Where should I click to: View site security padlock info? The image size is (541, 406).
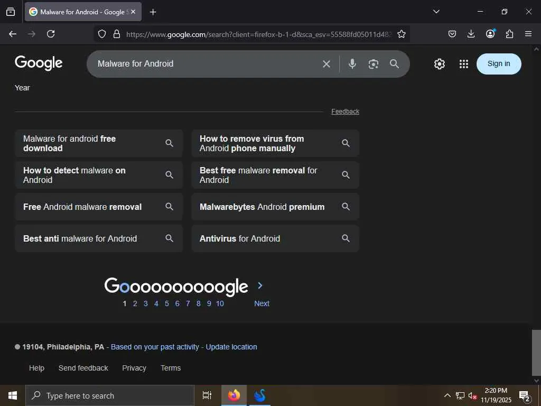coord(117,34)
